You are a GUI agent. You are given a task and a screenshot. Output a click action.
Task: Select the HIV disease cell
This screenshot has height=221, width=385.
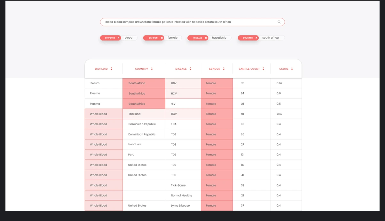click(183, 104)
